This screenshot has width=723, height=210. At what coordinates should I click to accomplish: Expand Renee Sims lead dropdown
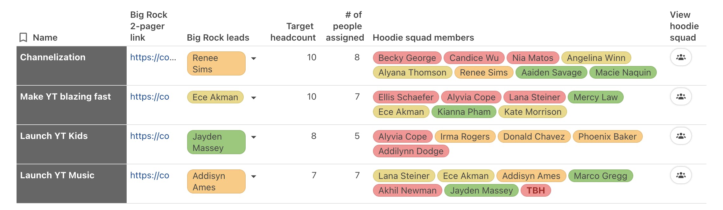click(x=254, y=58)
